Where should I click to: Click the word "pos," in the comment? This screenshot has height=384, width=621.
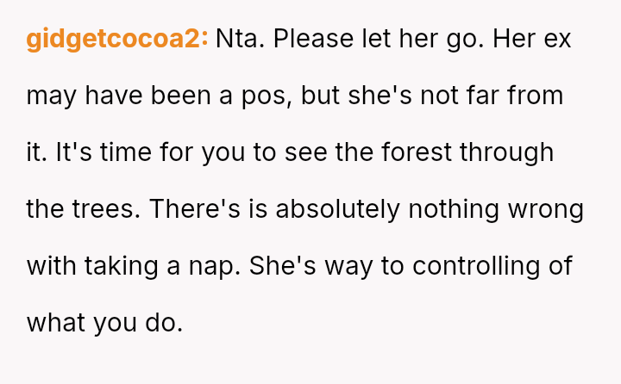(x=267, y=97)
